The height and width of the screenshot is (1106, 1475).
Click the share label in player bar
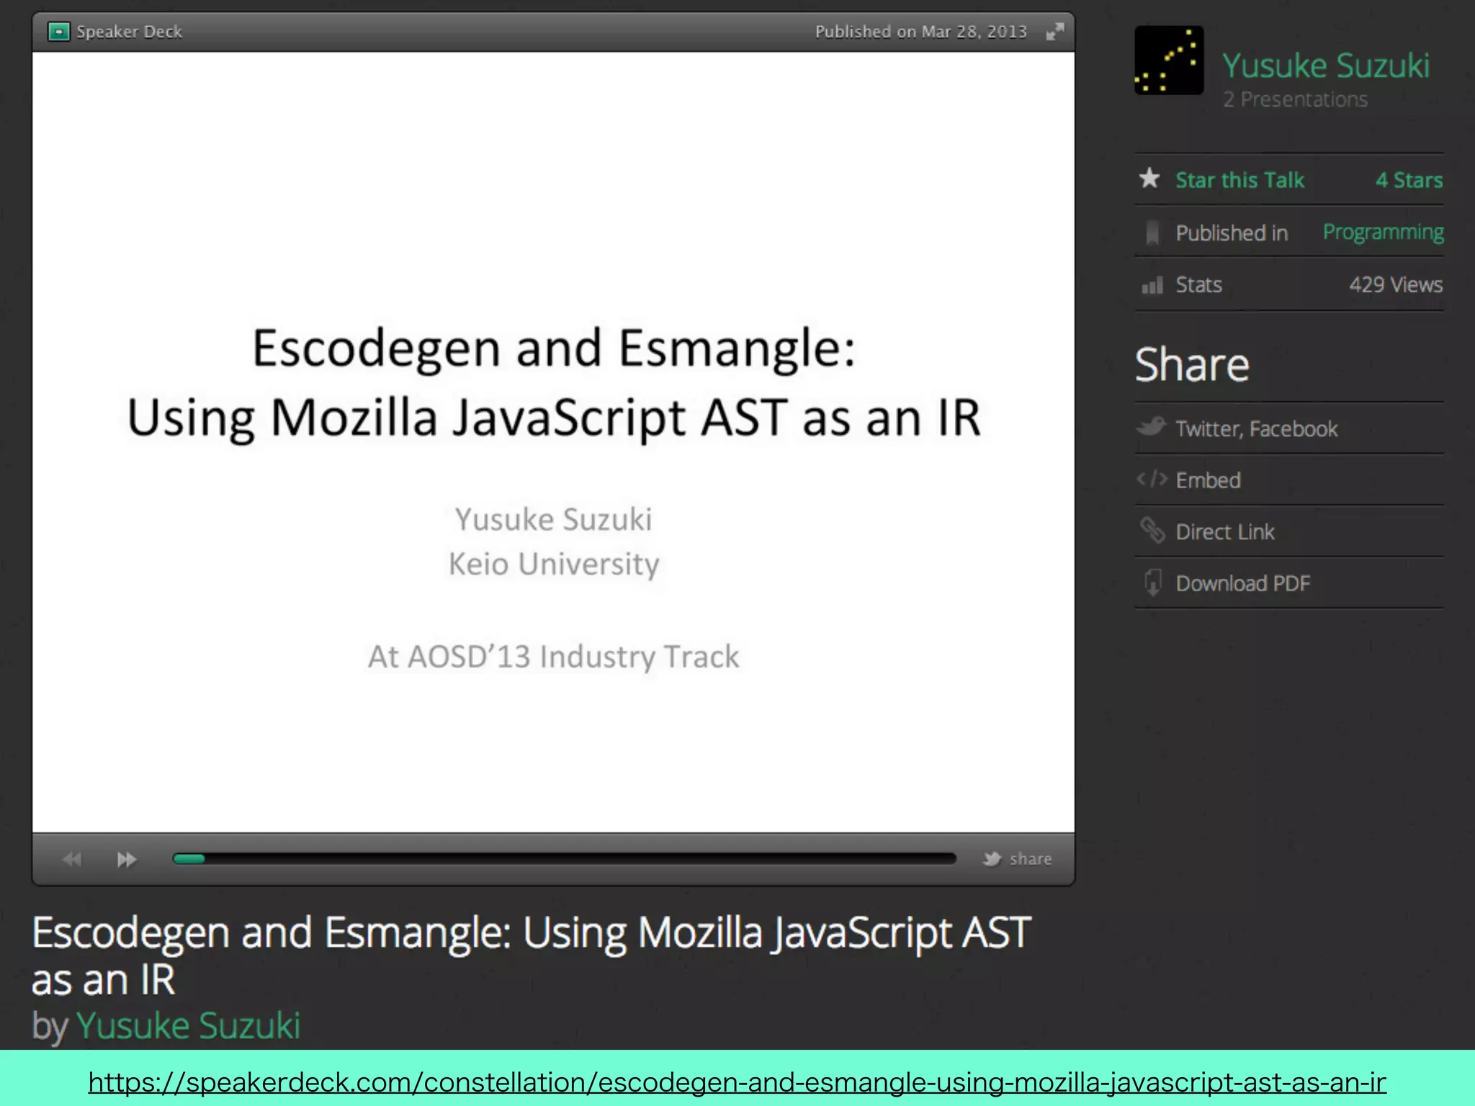tap(1031, 858)
